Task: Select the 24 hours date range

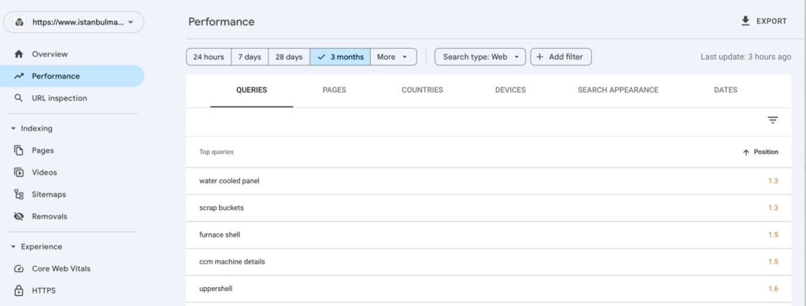Action: [x=209, y=57]
